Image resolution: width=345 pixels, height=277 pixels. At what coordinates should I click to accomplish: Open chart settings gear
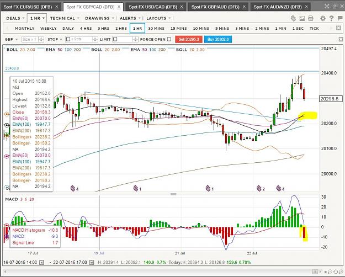click(x=322, y=18)
